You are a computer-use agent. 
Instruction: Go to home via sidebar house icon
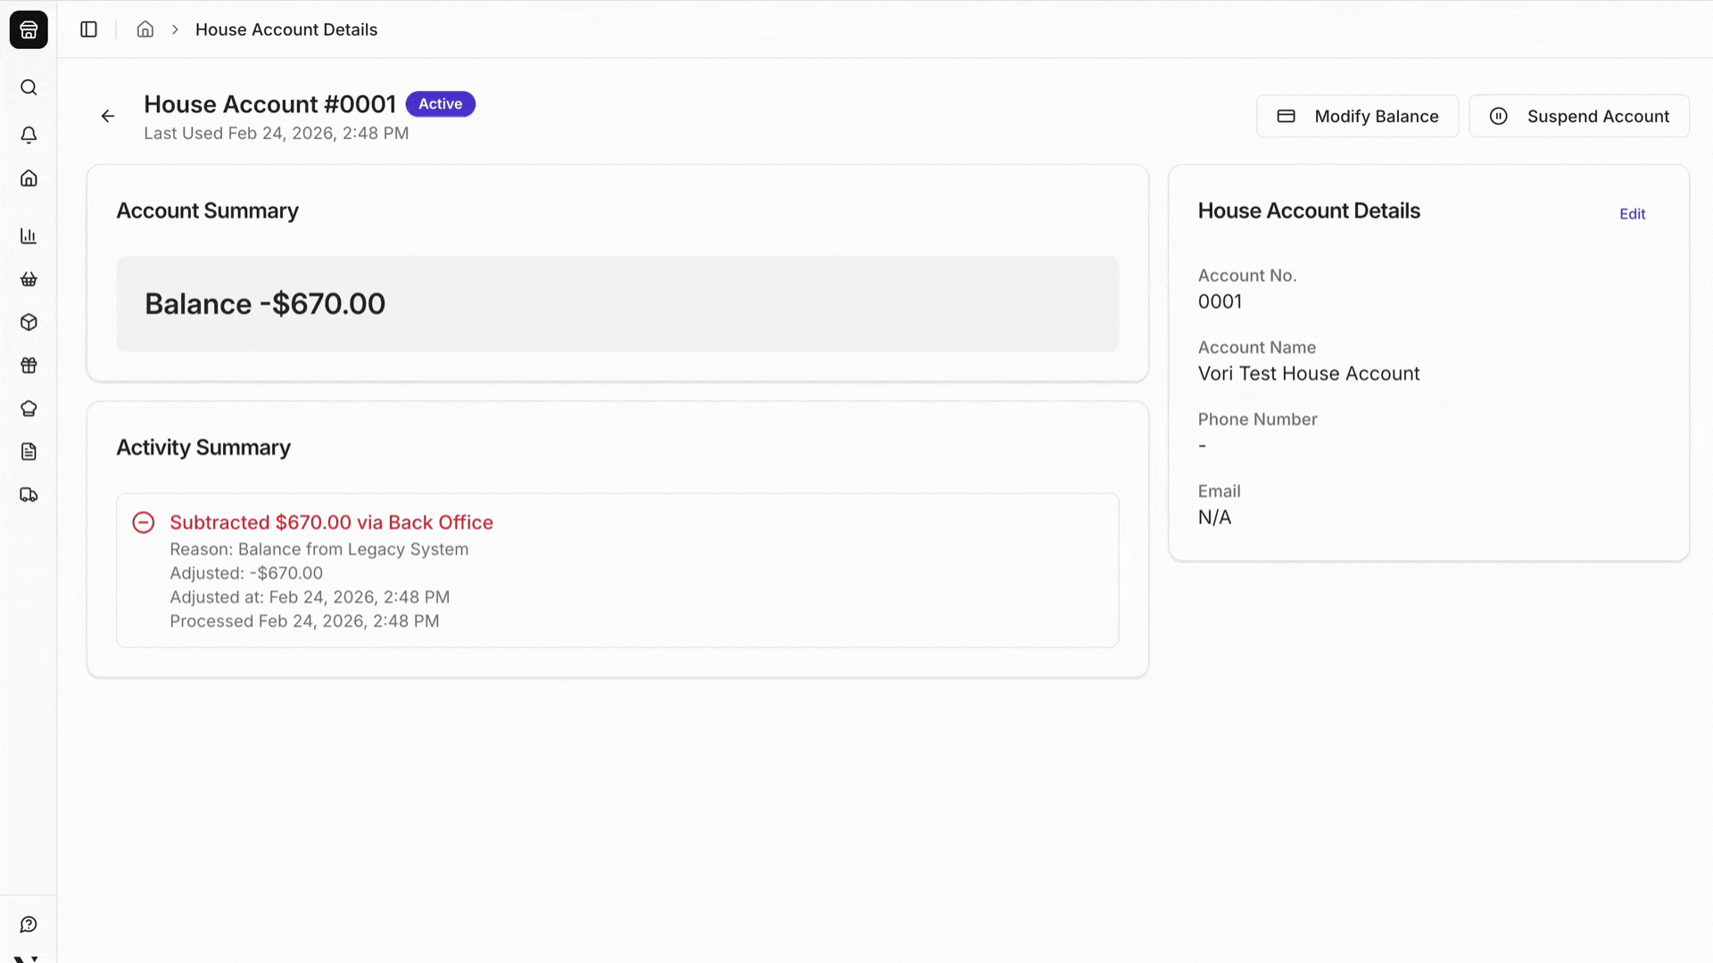click(29, 178)
